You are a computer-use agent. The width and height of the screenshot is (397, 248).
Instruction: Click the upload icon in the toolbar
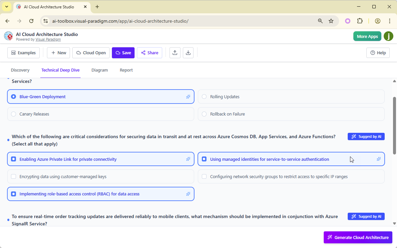(x=175, y=53)
